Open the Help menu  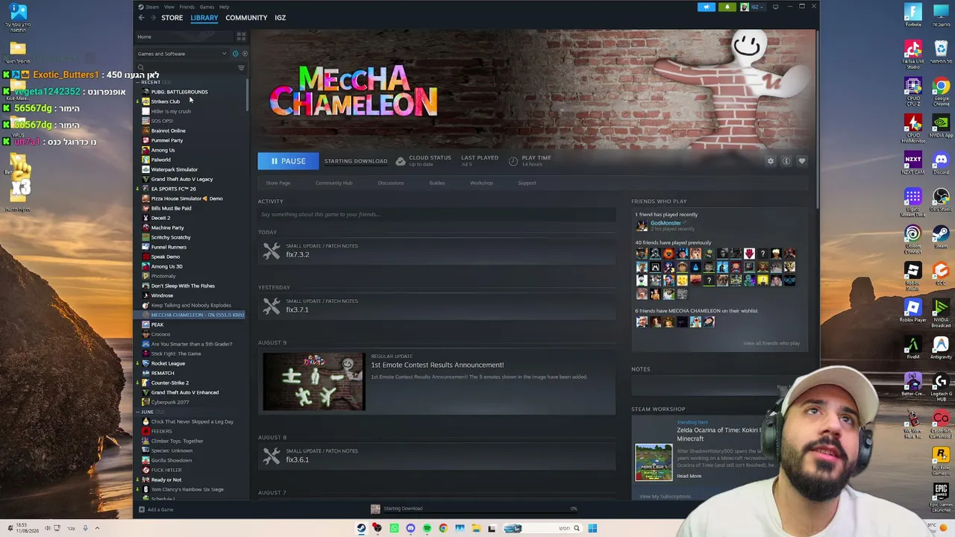pyautogui.click(x=224, y=7)
